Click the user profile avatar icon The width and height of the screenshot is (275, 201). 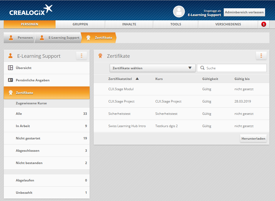[x=179, y=12]
